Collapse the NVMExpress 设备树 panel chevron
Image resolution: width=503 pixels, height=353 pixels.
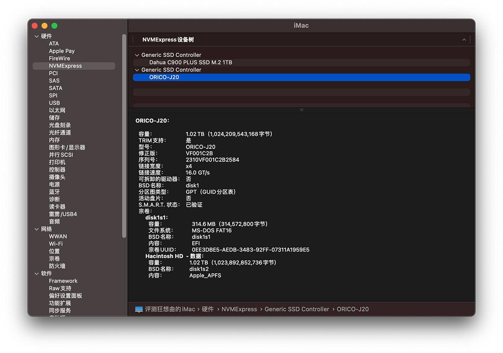[x=464, y=39]
